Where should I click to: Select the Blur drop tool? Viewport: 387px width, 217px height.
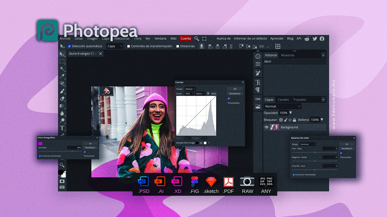tap(62, 113)
